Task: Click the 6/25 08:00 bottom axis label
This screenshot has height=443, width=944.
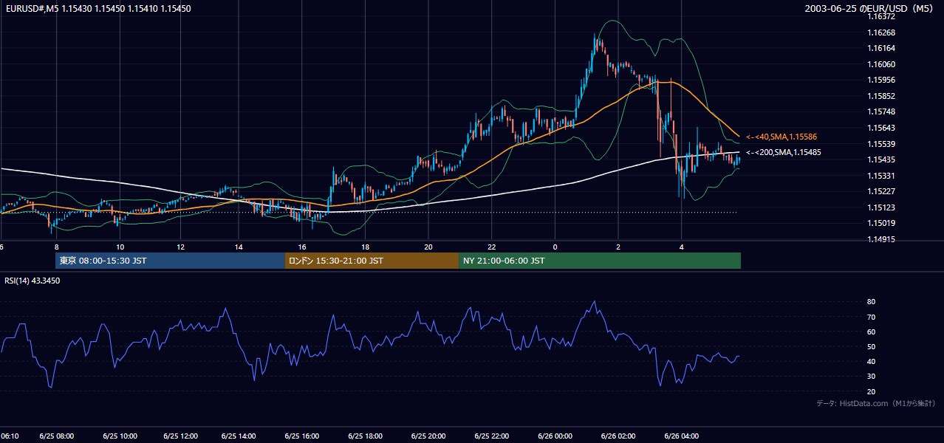Action: point(56,436)
